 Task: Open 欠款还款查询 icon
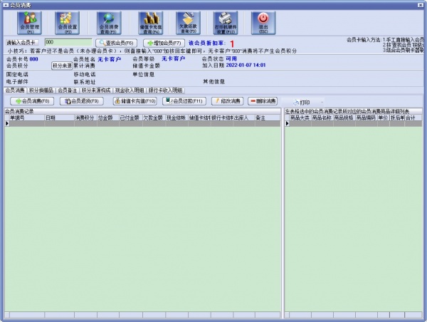point(189,22)
